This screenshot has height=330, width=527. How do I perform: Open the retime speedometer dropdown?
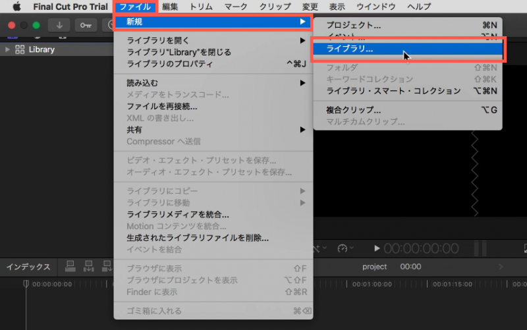point(345,248)
